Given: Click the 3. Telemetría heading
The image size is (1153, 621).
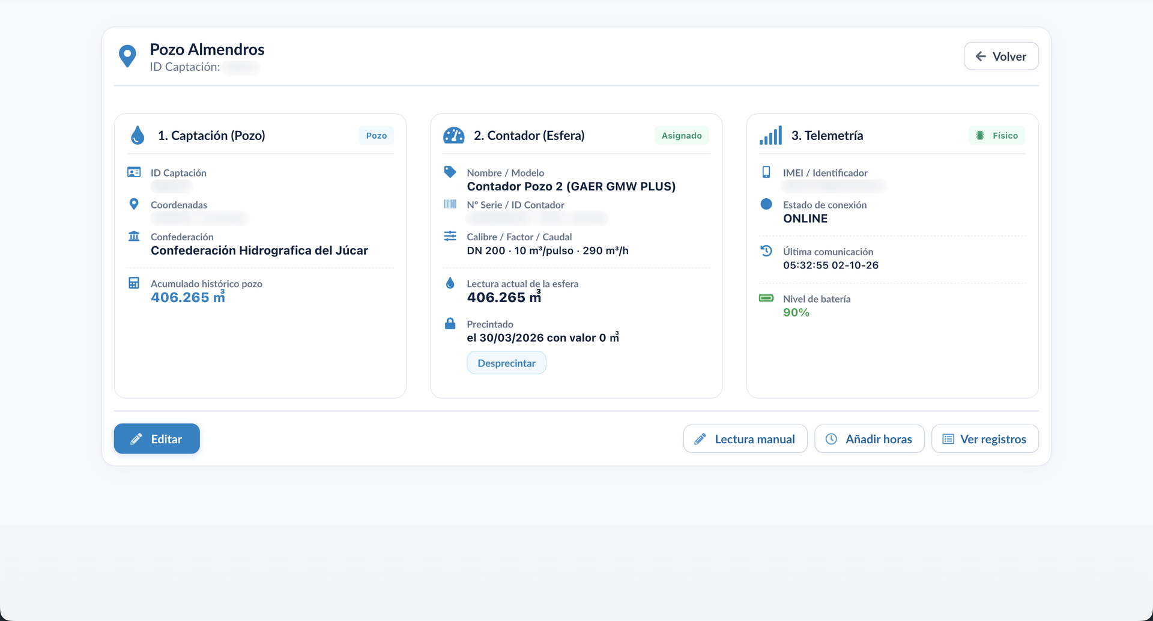Looking at the screenshot, I should [827, 136].
